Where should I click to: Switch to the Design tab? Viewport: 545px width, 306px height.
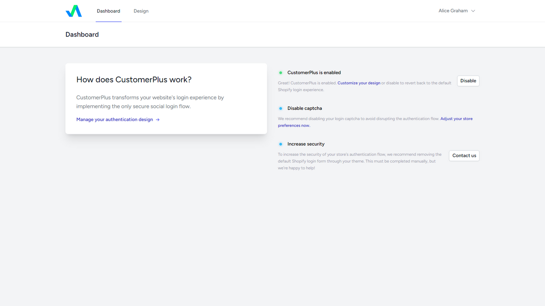[141, 11]
